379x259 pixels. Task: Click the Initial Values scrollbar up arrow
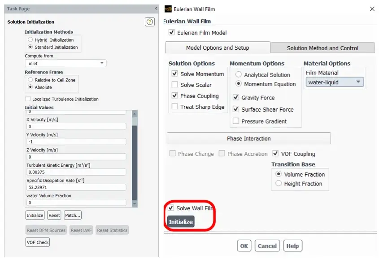[135, 114]
